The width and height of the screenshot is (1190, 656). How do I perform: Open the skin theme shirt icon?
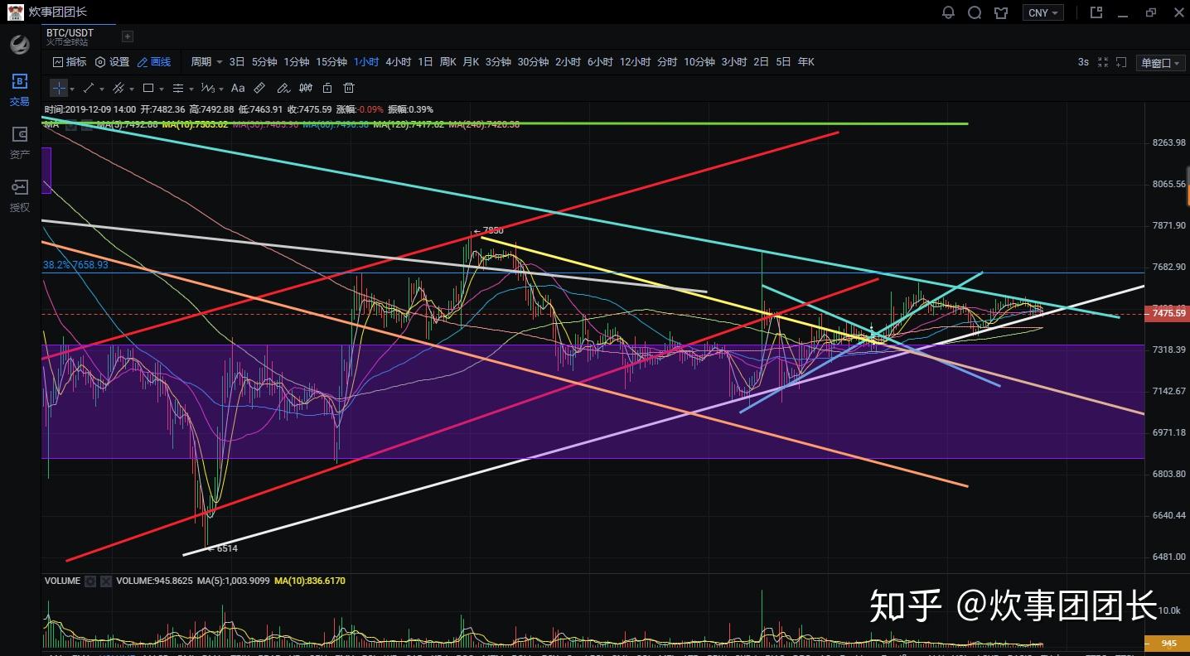1001,12
